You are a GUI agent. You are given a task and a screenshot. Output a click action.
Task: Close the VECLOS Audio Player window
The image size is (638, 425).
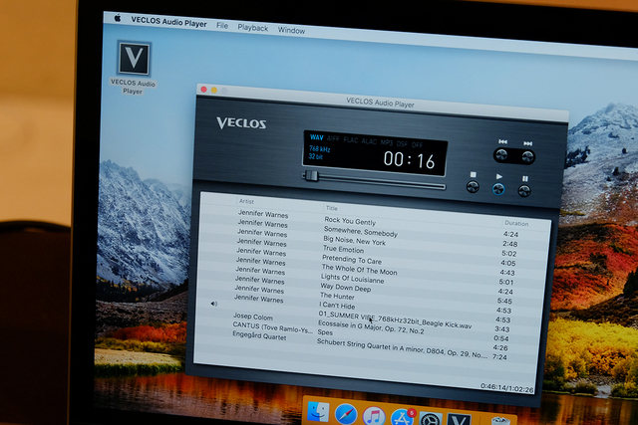(x=203, y=90)
